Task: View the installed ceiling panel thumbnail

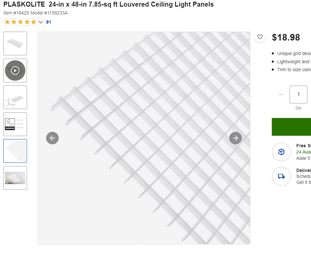Action: [15, 178]
